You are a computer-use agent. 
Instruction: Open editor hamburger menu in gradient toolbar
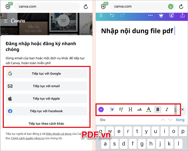(x=101, y=15)
